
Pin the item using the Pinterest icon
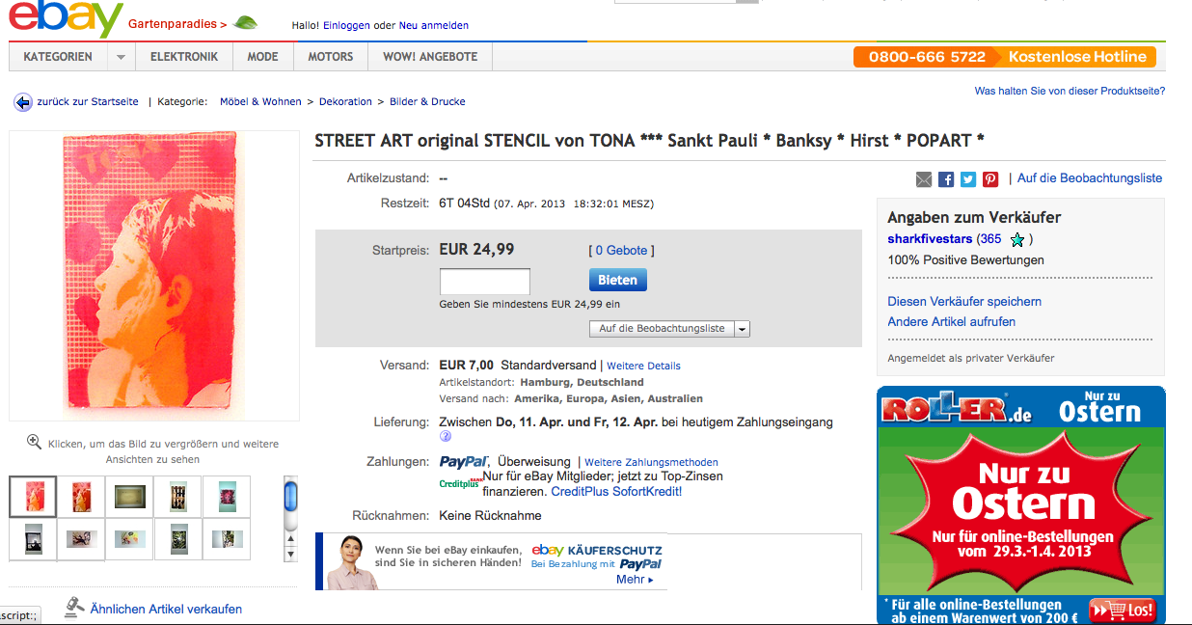[990, 179]
